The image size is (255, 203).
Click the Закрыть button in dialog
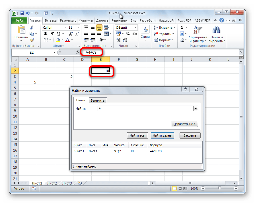[x=190, y=135]
